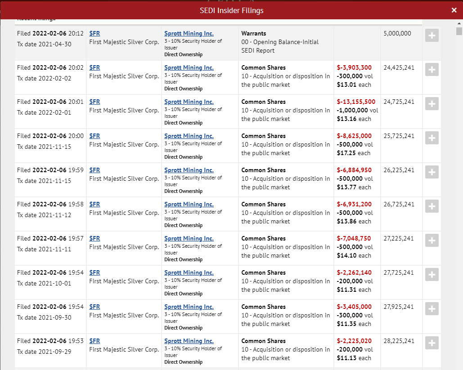The height and width of the screenshot is (370, 463).
Task: Select the $-7,048,750 transaction value
Action: coord(354,238)
